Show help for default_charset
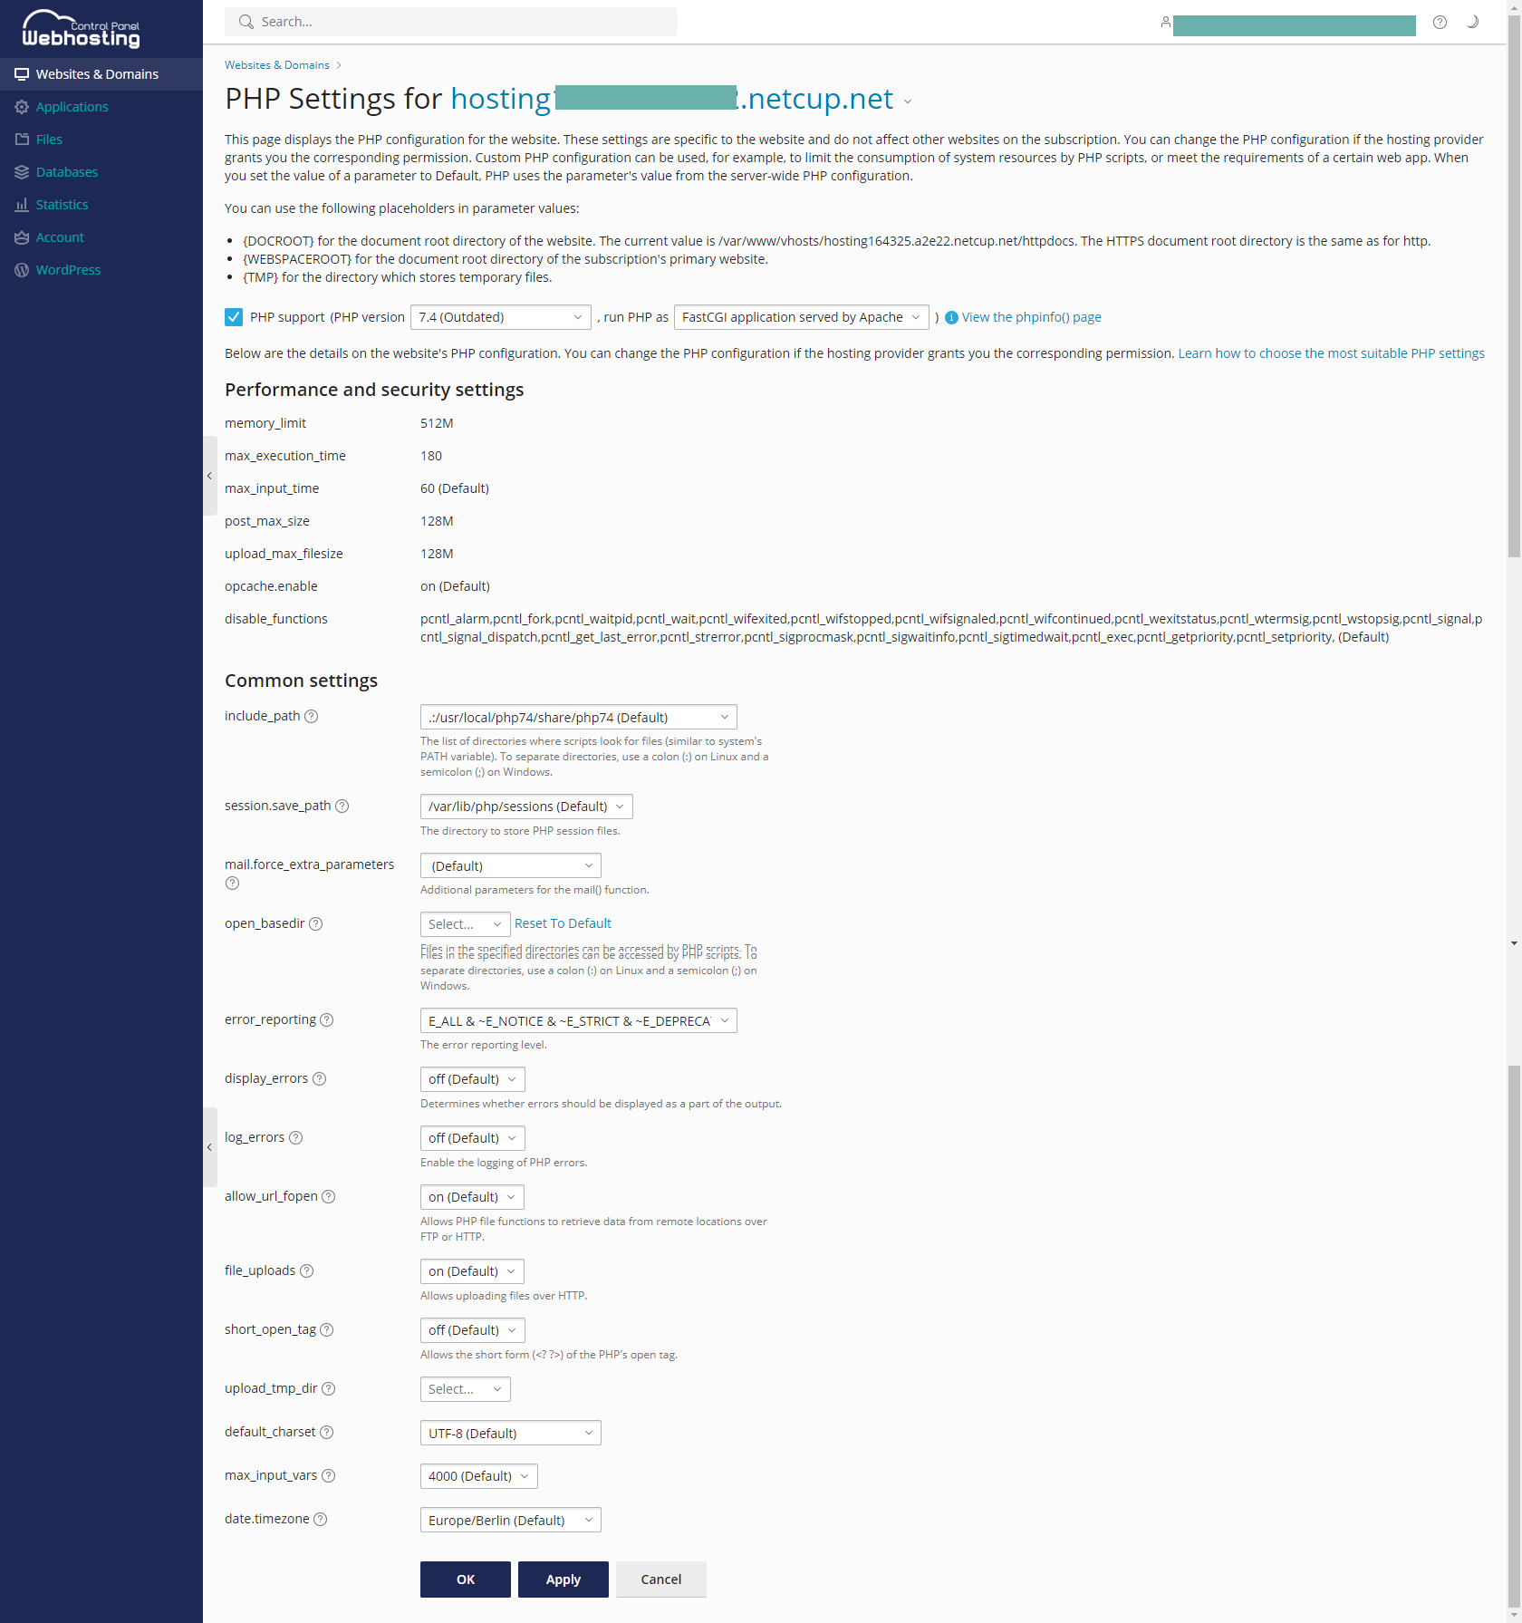This screenshot has width=1522, height=1623. point(327,1432)
